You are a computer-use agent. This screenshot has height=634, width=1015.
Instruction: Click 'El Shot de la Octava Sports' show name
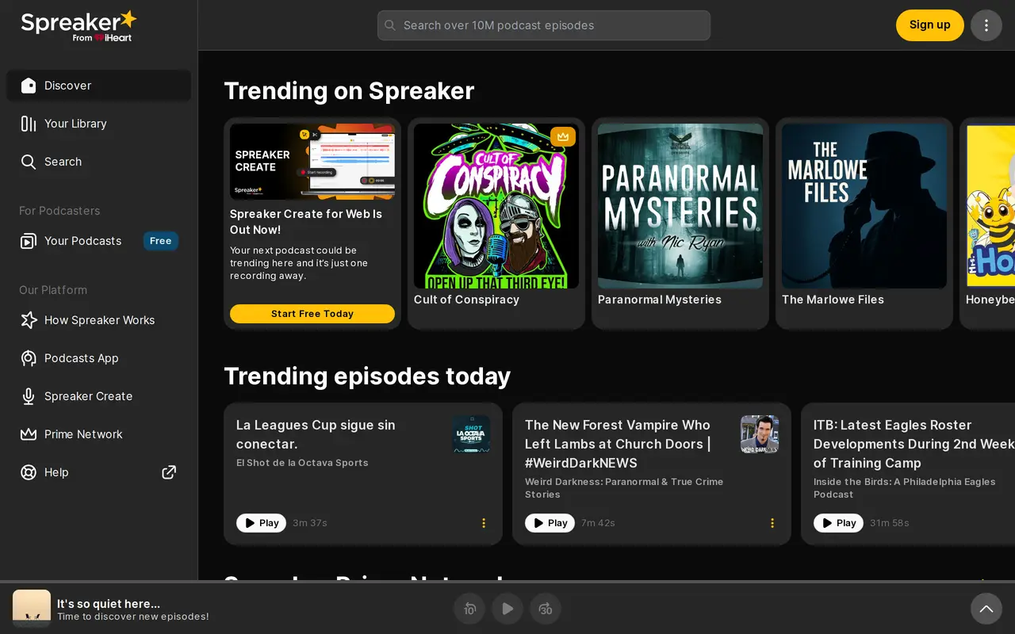point(302,463)
